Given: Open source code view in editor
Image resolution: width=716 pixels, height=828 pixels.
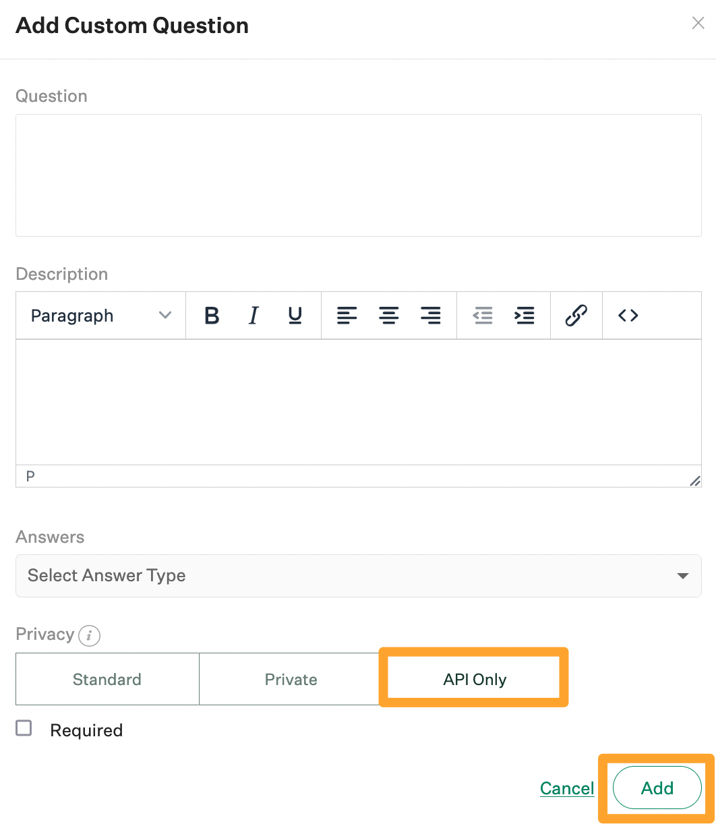Looking at the screenshot, I should (x=628, y=316).
